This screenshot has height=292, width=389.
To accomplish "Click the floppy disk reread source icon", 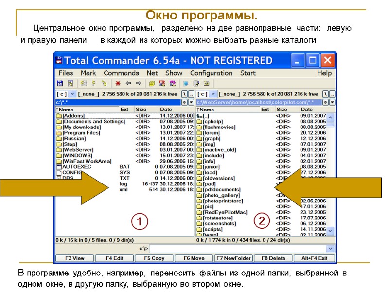I will [60, 83].
